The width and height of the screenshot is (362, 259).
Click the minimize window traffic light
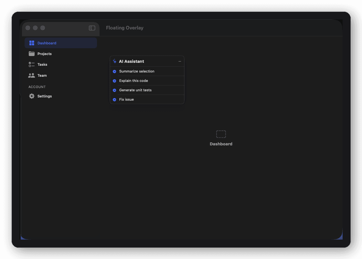[35, 28]
